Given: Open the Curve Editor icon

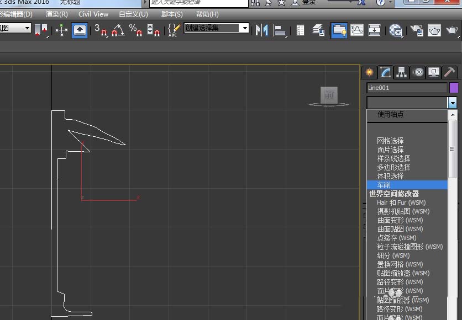Looking at the screenshot, I should (357, 30).
